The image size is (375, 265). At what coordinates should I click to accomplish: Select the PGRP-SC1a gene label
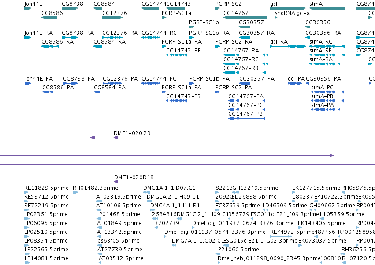tap(177, 13)
